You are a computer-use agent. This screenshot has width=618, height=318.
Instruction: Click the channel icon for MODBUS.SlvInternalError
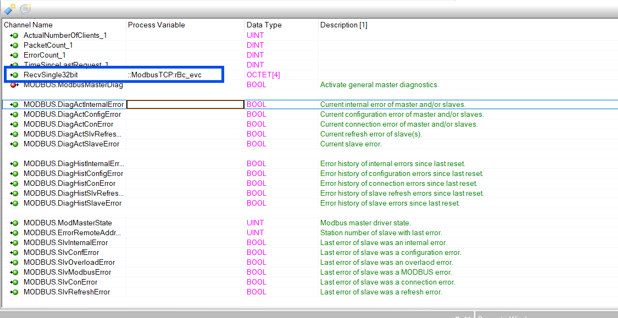(14, 243)
